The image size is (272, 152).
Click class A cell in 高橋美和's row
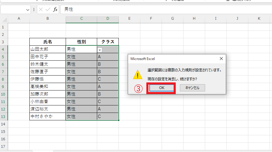[x=108, y=87]
